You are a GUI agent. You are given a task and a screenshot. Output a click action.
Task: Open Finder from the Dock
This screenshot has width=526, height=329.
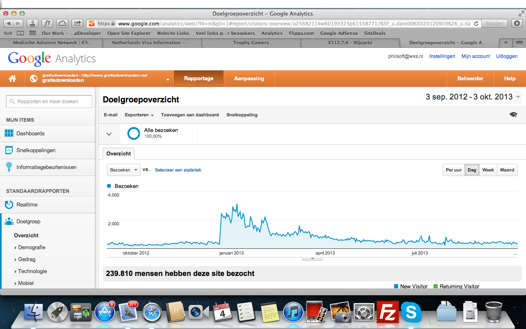34,313
